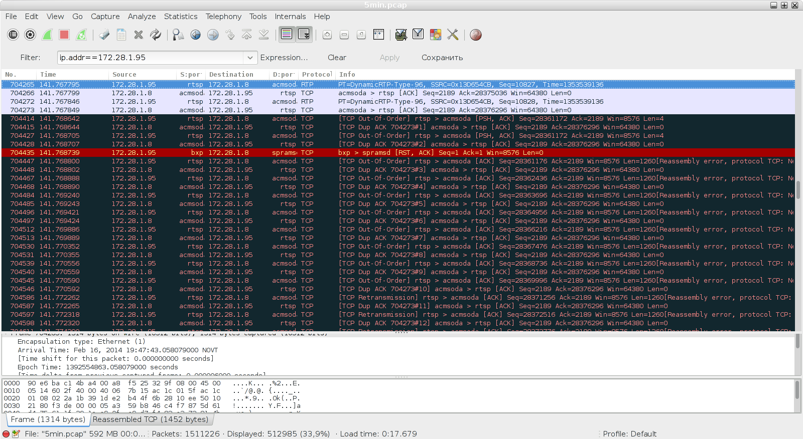The image size is (803, 439).
Task: Jump to the first packet
Action: click(246, 35)
